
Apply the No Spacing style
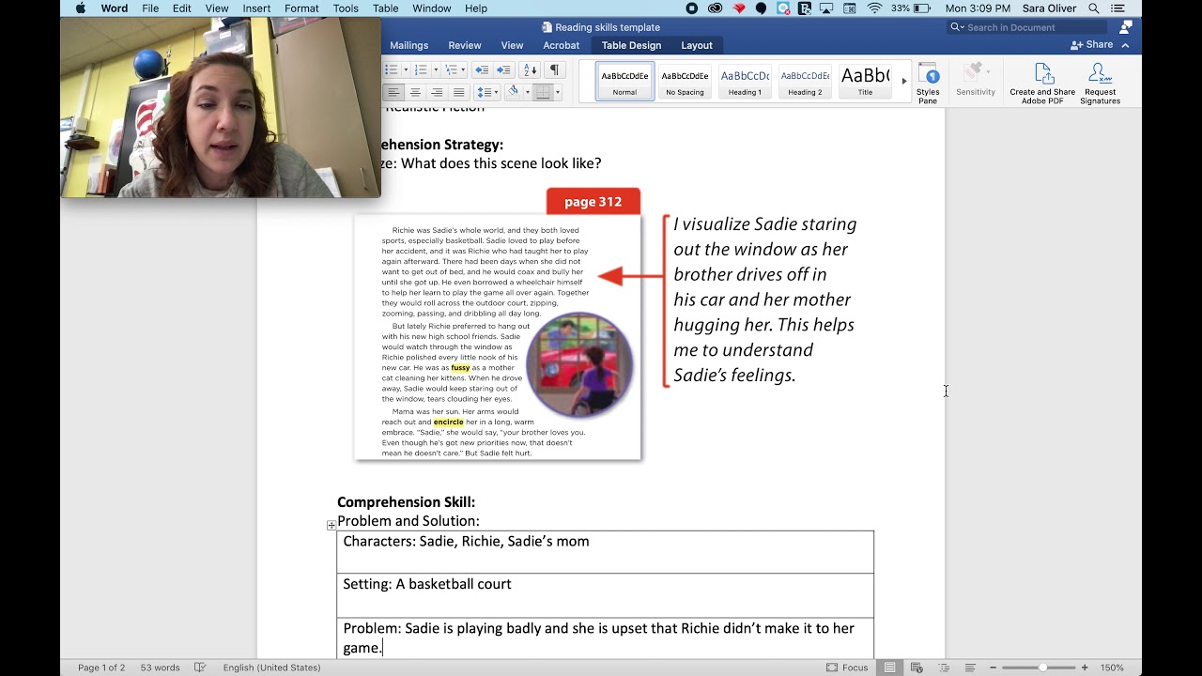pos(685,82)
